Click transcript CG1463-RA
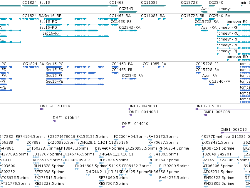This screenshot has width=250, height=188. pyautogui.click(x=114, y=19)
